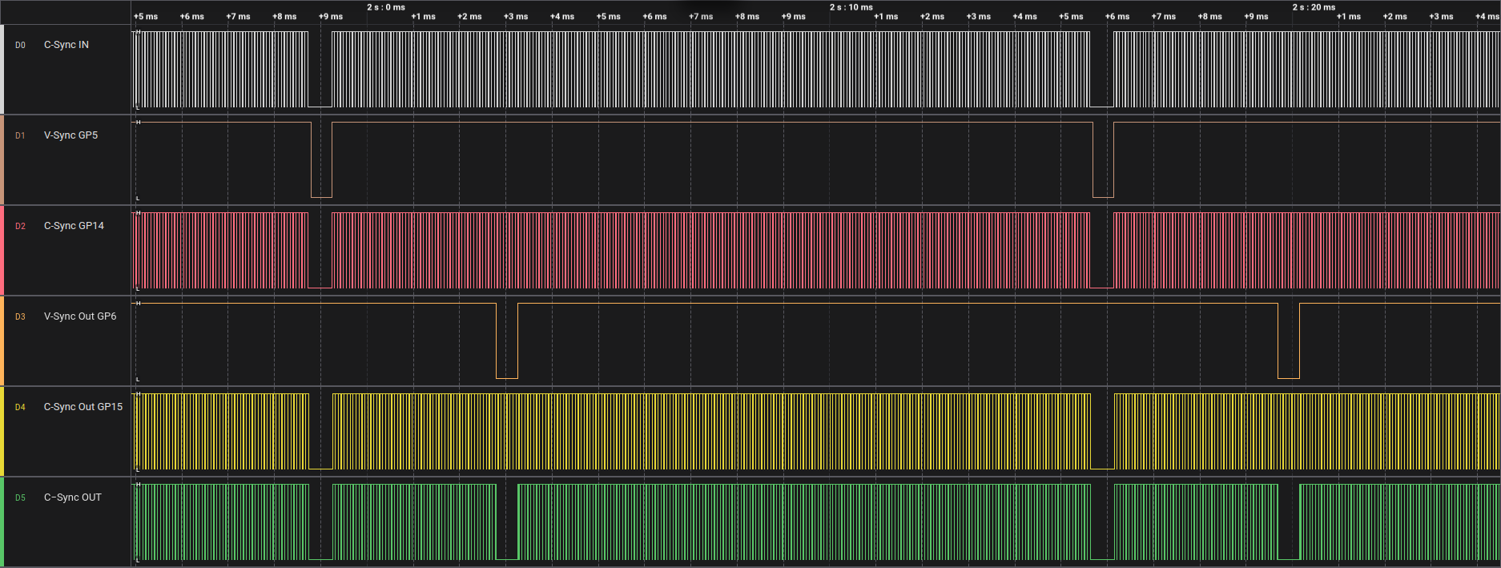The width and height of the screenshot is (1501, 568).
Task: Click the D4 channel index label
Action: click(20, 408)
